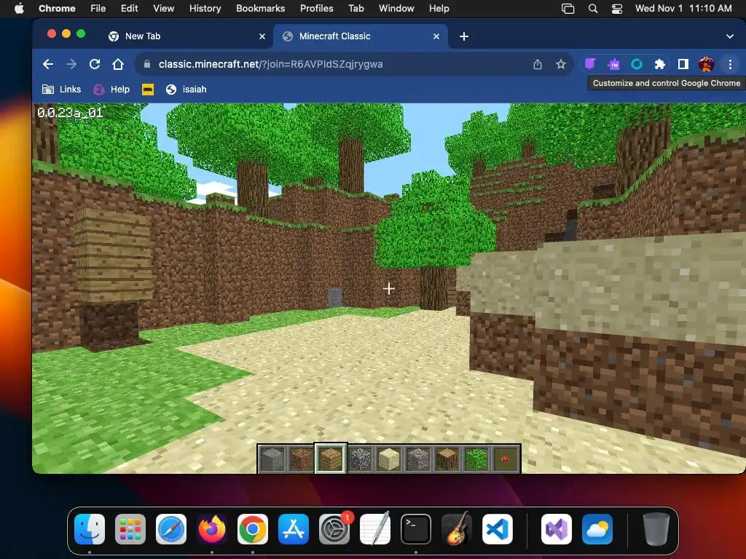The image size is (746, 559).
Task: Click the forward navigation arrow
Action: [71, 64]
